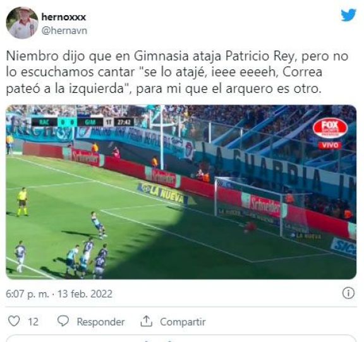The image size is (364, 342).
Task: Click the Fox Sports logo in video
Action: tap(330, 128)
